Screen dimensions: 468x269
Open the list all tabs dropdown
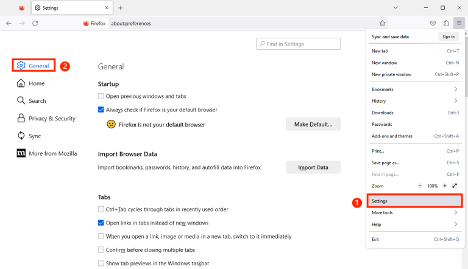pos(395,8)
